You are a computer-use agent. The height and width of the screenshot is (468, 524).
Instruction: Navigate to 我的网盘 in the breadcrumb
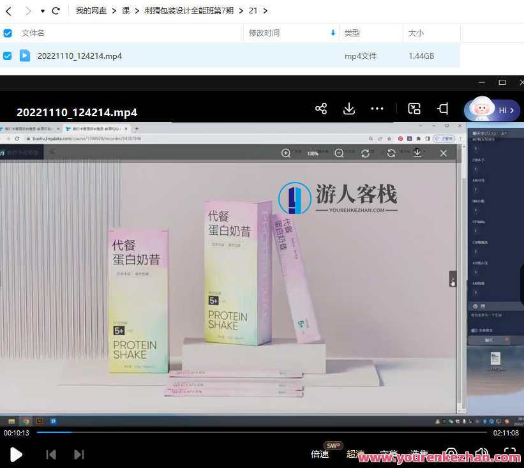click(x=91, y=11)
